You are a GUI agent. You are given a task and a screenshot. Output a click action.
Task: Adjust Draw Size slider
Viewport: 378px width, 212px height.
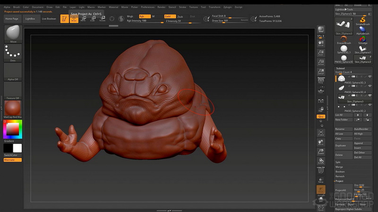230,21
